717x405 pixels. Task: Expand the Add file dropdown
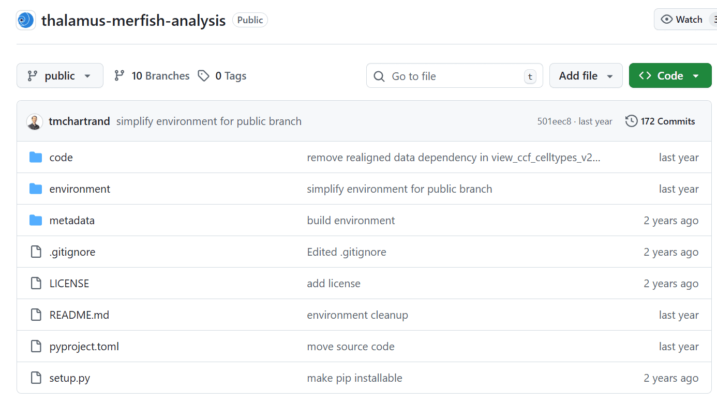pyautogui.click(x=586, y=76)
